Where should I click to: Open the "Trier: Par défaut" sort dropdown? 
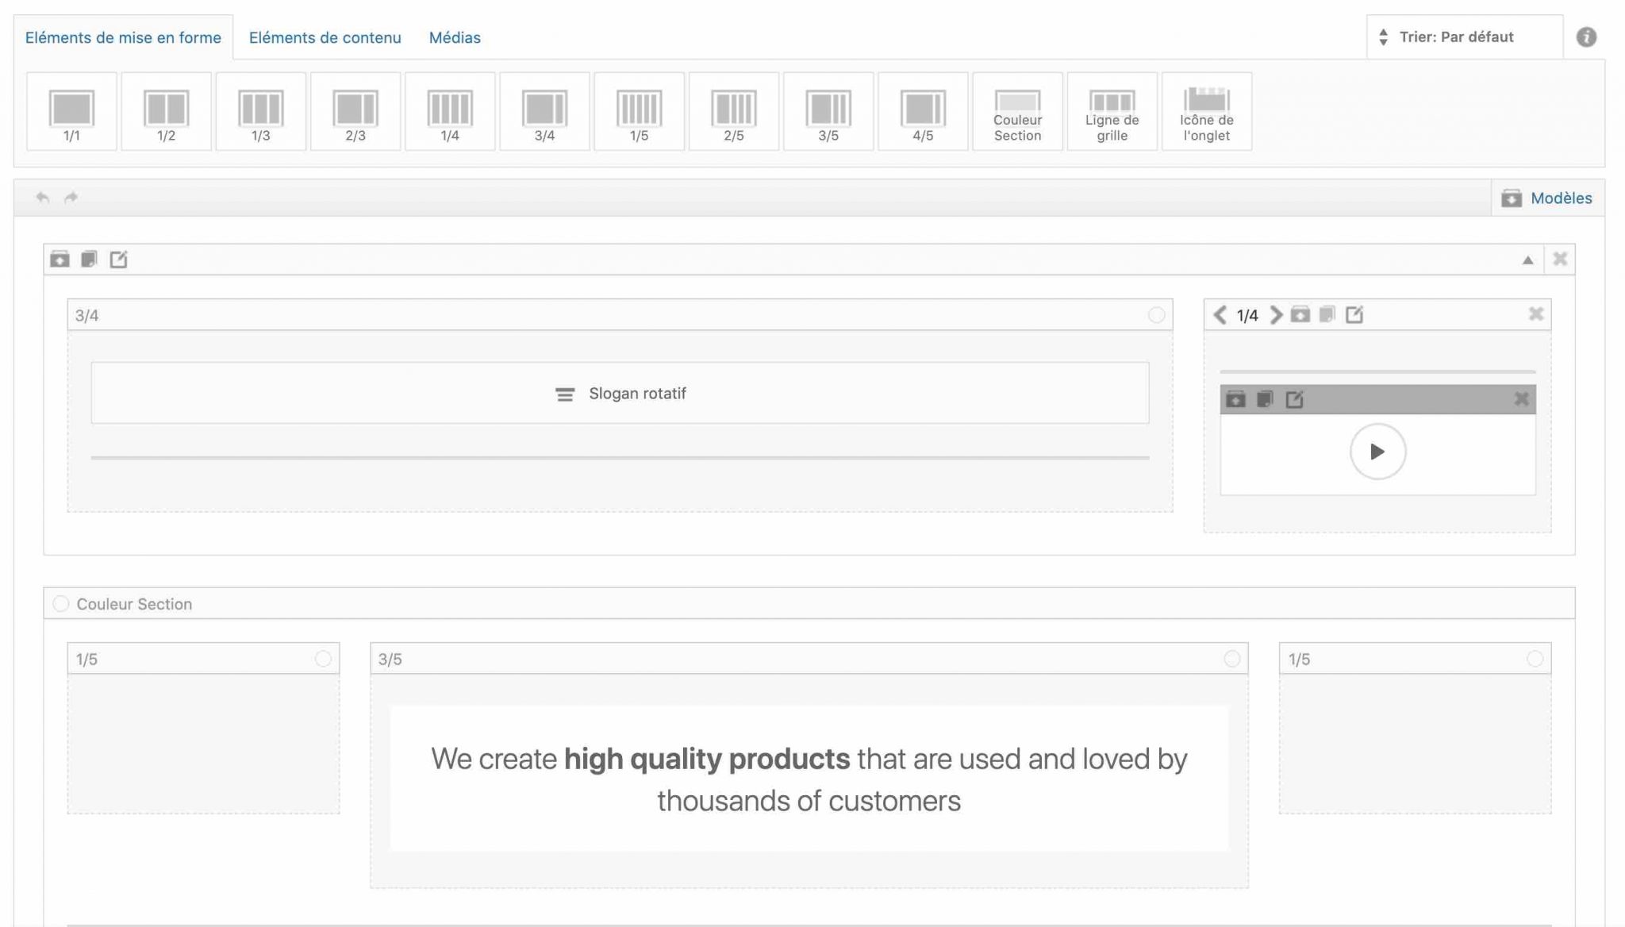pyautogui.click(x=1462, y=37)
